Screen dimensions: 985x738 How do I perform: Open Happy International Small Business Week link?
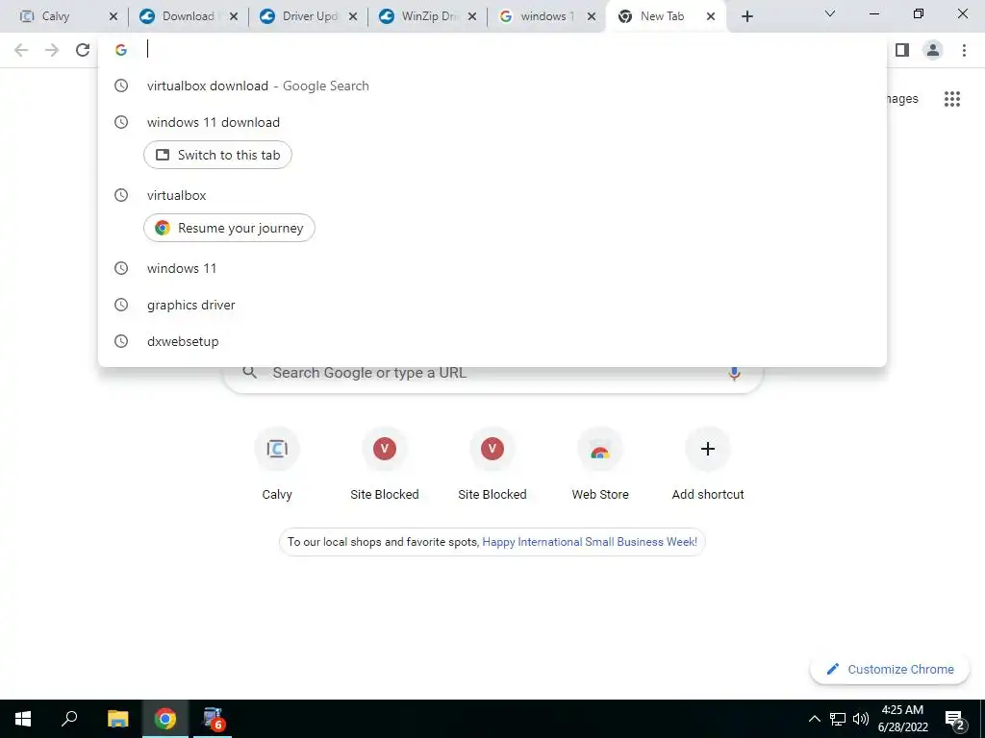click(x=590, y=542)
